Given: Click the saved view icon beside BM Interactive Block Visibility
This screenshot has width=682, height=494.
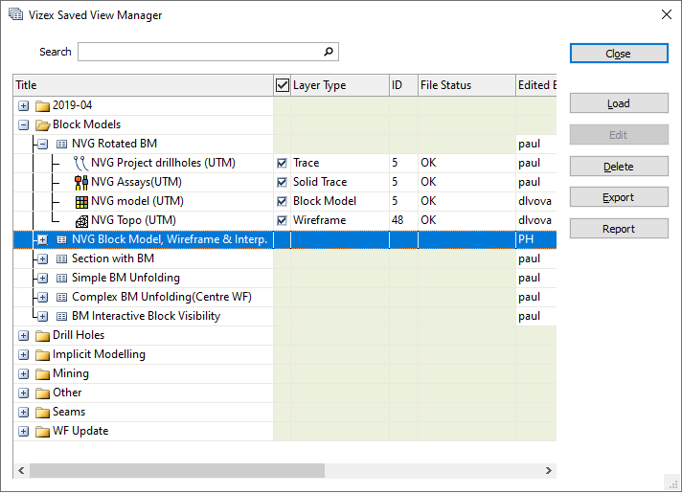Looking at the screenshot, I should coord(61,316).
